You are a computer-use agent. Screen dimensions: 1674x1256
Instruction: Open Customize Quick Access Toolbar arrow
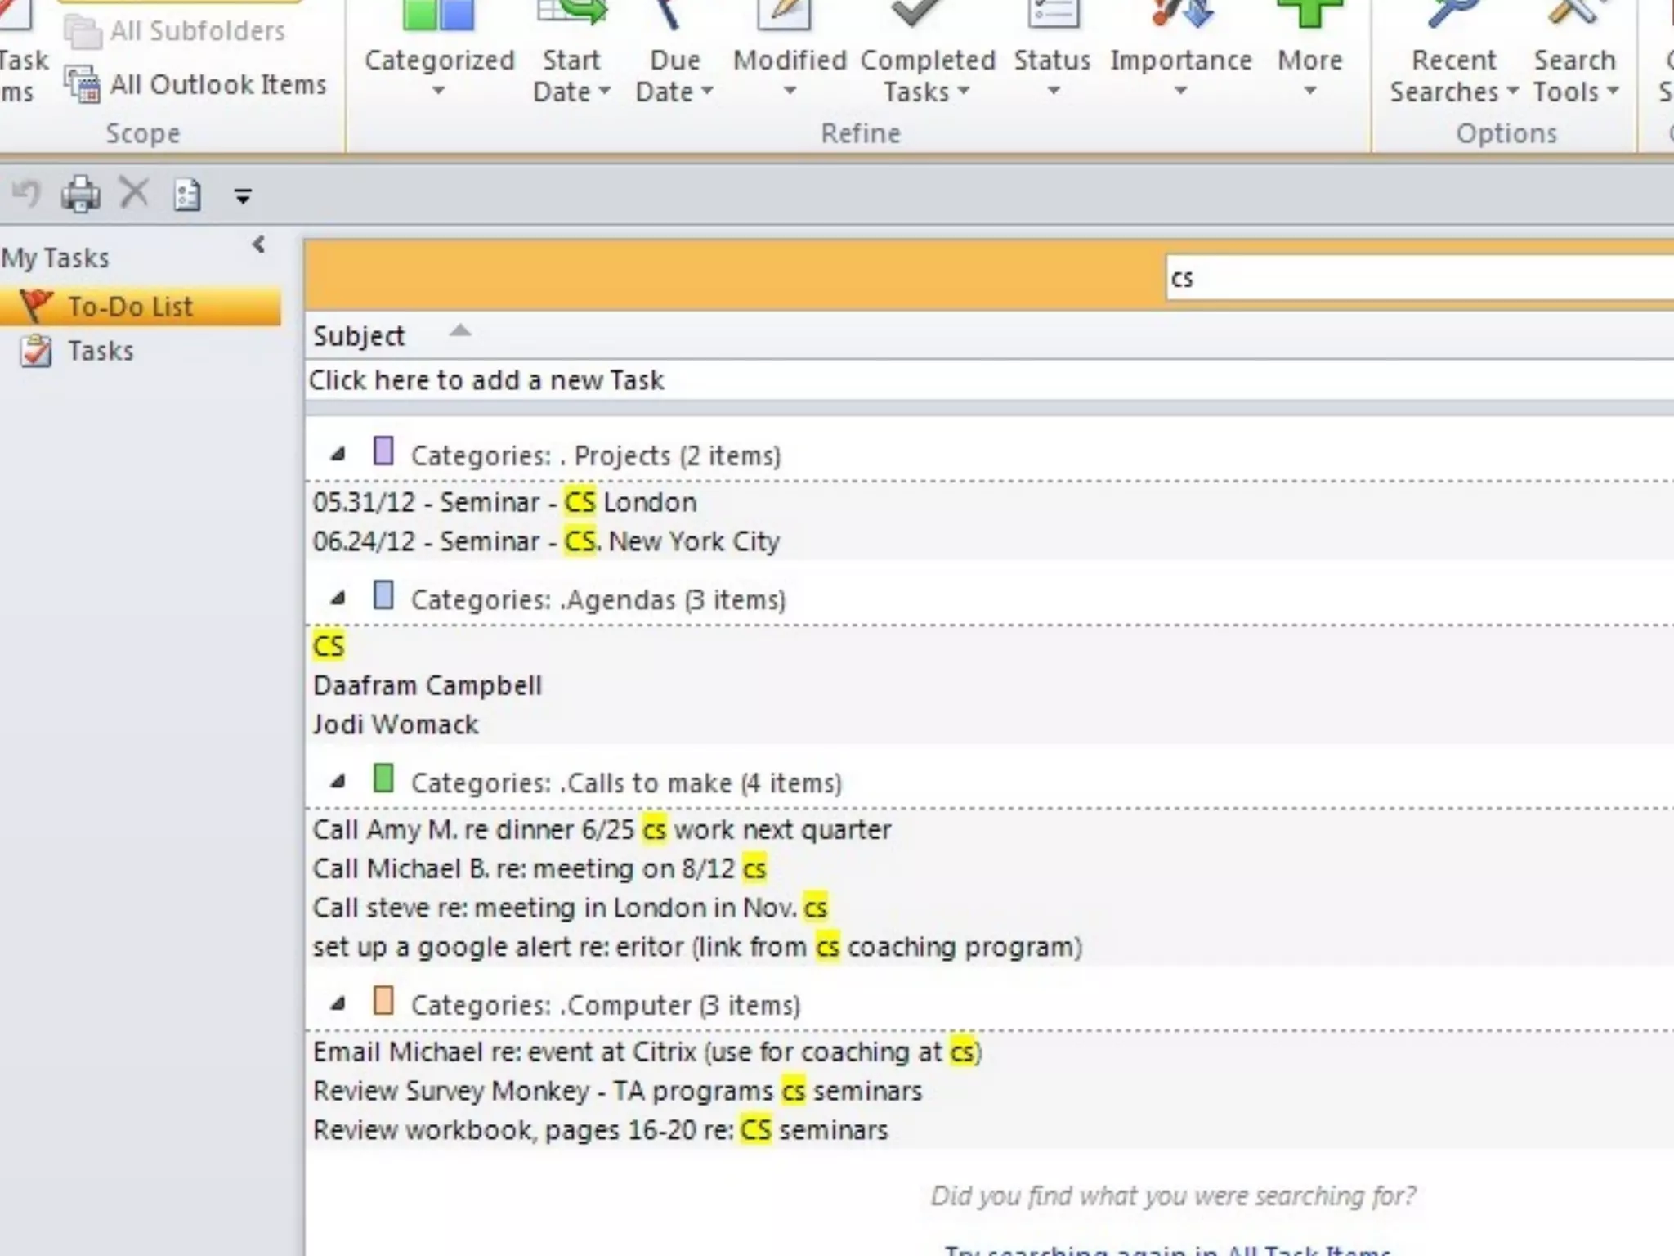(x=243, y=196)
